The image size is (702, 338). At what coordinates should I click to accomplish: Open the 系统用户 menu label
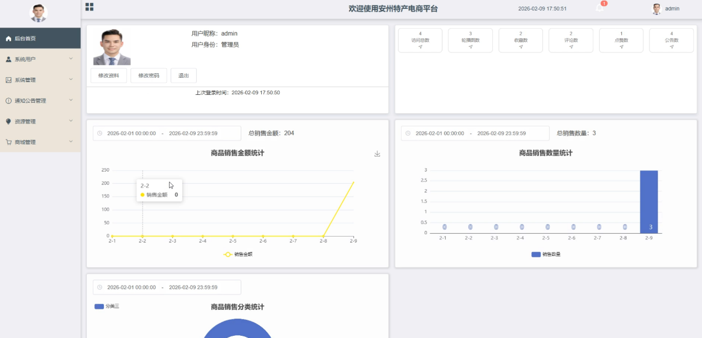pos(25,59)
